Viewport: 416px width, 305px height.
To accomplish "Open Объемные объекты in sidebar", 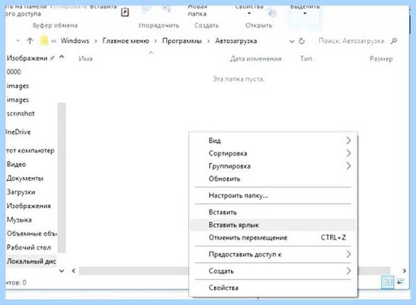I will 32,234.
